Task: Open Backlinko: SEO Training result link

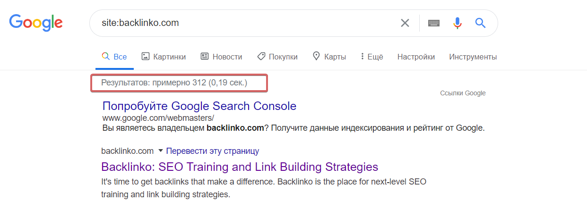Action: (240, 167)
